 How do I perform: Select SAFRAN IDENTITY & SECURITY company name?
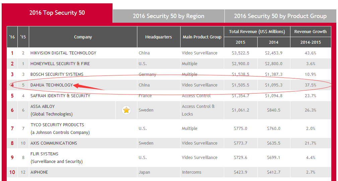click(x=60, y=96)
